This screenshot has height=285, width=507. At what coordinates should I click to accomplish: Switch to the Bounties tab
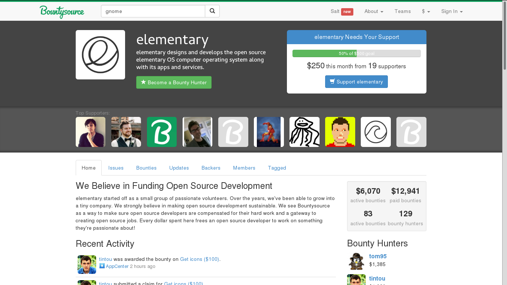[146, 168]
